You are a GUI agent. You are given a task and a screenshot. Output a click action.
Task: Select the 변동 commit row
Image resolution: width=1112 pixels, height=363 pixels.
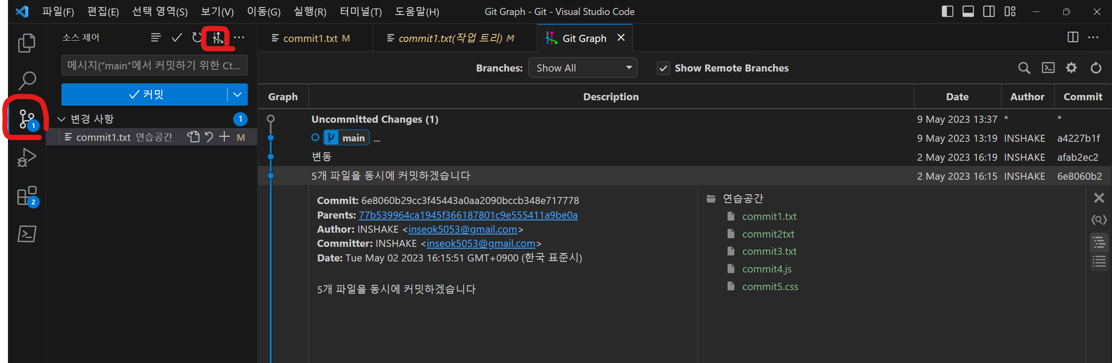pos(685,157)
